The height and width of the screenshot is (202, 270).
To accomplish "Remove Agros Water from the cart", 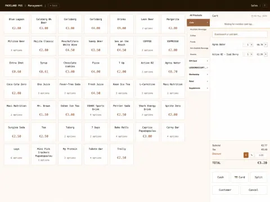I will click(x=265, y=44).
